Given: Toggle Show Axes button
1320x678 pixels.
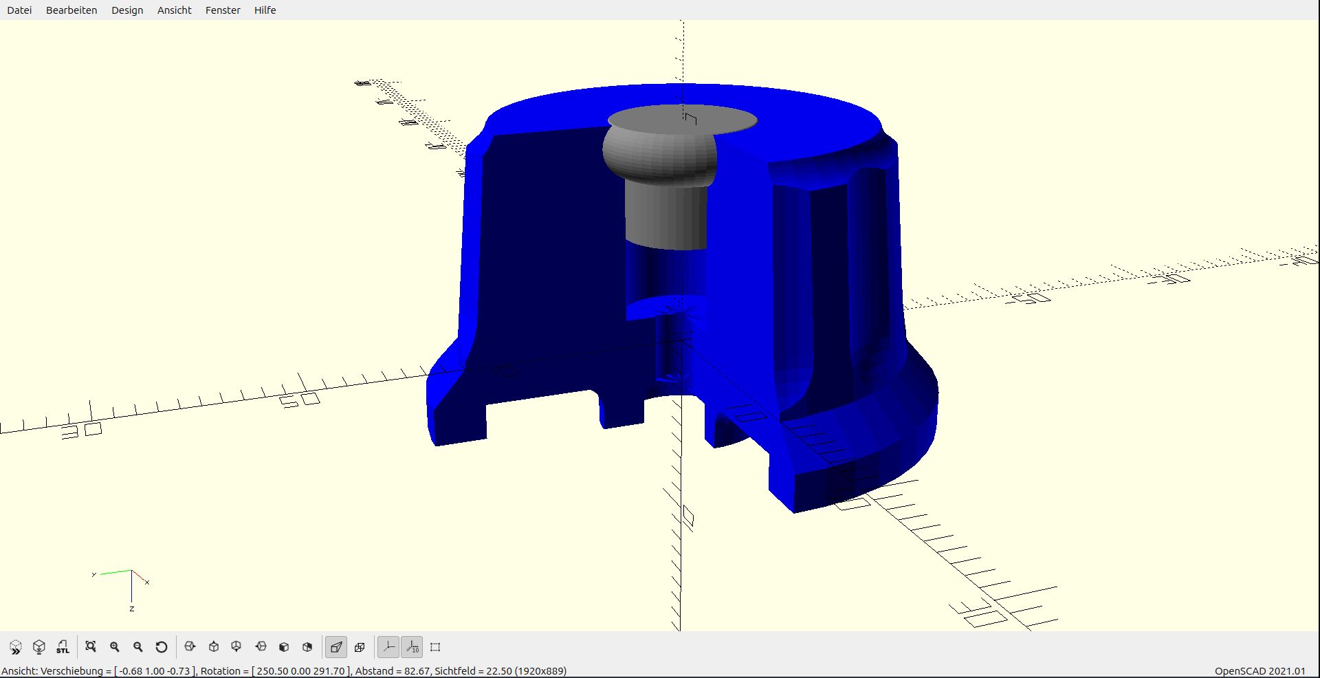Looking at the screenshot, I should (388, 647).
